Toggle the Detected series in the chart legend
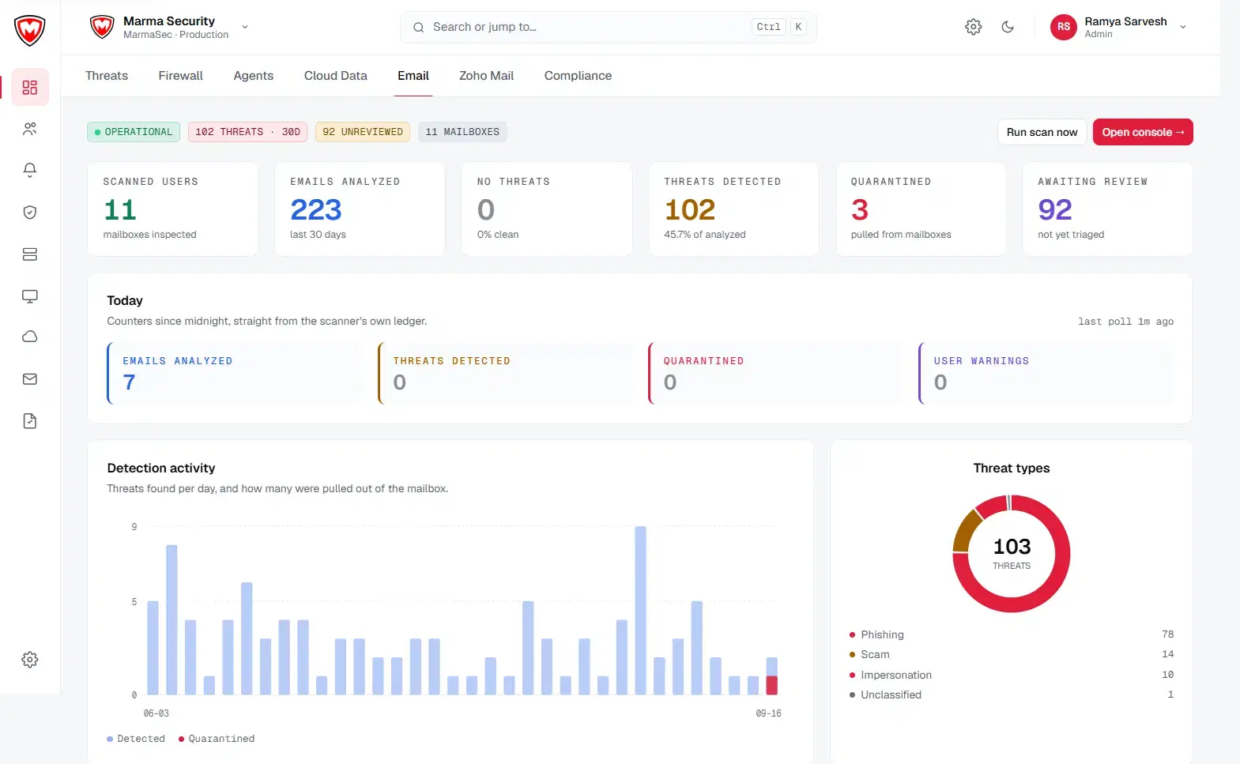Screen dimensions: 1240x764 pos(136,739)
